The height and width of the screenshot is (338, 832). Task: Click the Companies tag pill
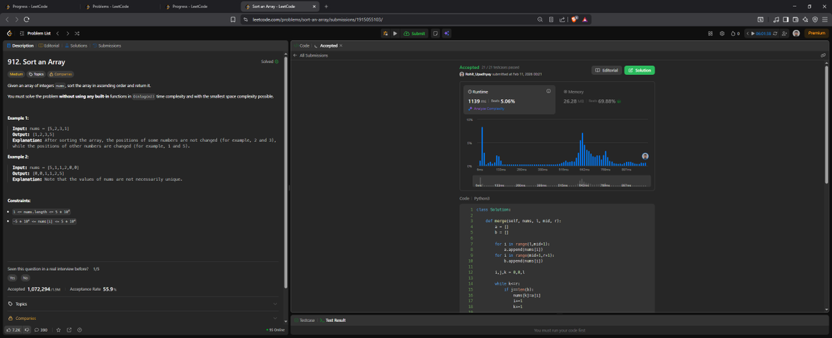point(60,73)
